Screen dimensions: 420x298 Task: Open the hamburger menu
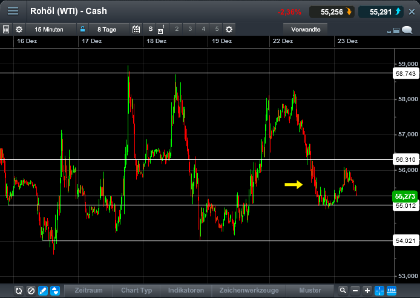click(x=13, y=11)
